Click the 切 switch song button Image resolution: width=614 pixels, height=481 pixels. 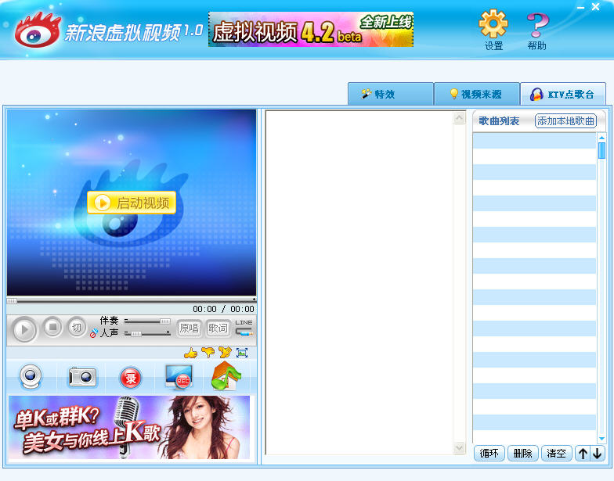(77, 327)
